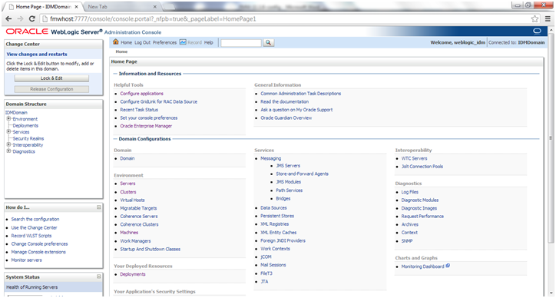The width and height of the screenshot is (556, 298).
Task: Click the Release Configuration button
Action: (x=51, y=89)
